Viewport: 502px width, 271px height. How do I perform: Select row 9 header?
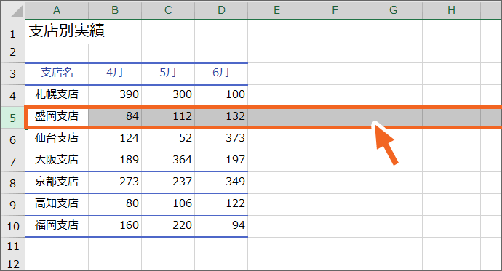pos(13,205)
